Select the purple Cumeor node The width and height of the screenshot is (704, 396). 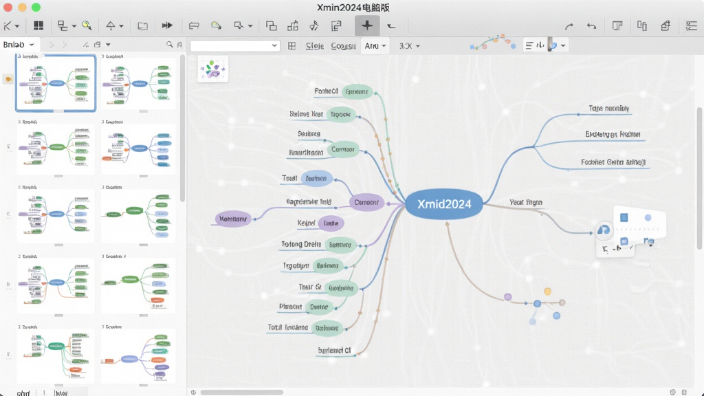click(x=366, y=203)
